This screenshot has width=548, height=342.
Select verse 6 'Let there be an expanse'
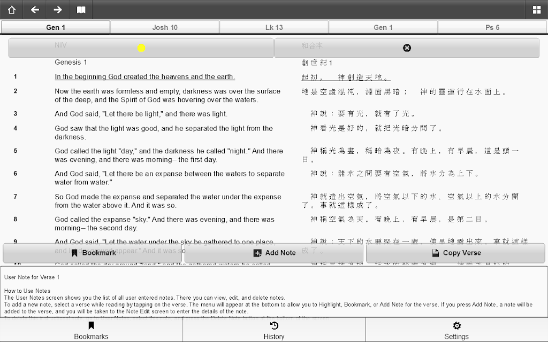[170, 178]
